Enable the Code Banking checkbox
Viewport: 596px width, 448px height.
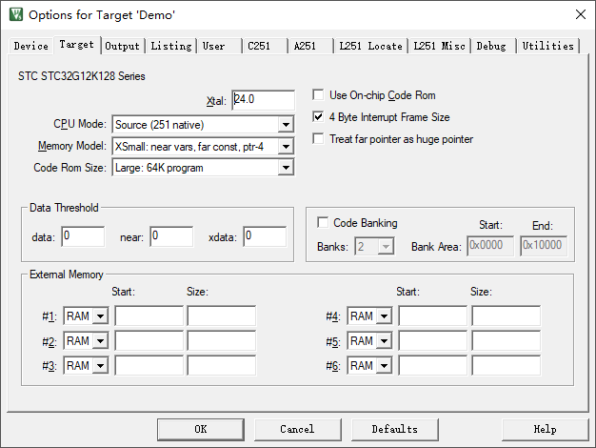pyautogui.click(x=323, y=223)
